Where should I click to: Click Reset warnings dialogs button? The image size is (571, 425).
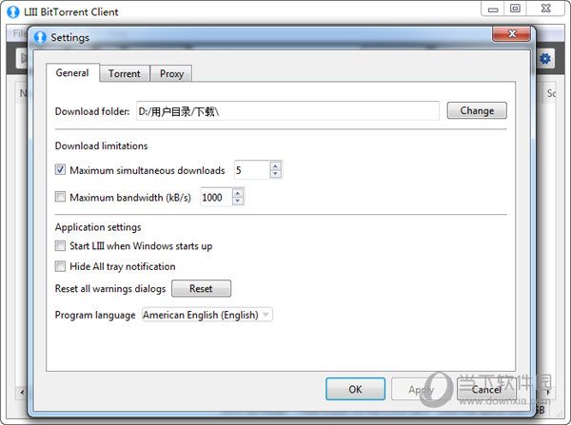point(201,288)
